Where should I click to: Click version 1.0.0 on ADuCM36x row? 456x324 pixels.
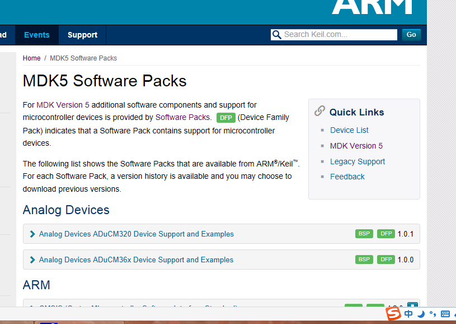406,260
